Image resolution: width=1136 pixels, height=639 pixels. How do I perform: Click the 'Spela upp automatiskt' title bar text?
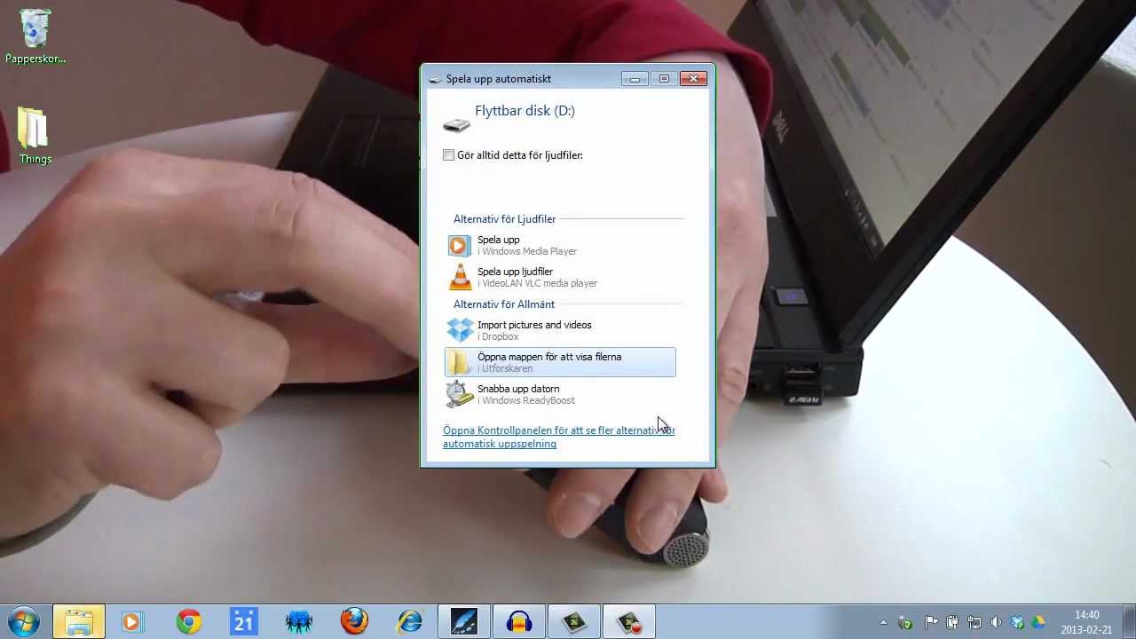click(499, 79)
